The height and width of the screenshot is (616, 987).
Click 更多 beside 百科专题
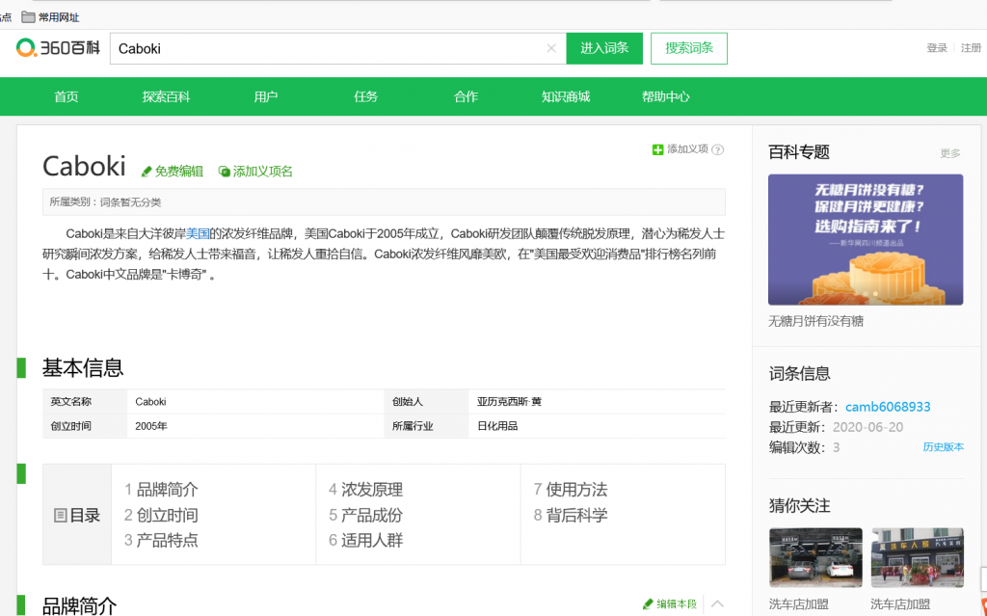(x=949, y=153)
